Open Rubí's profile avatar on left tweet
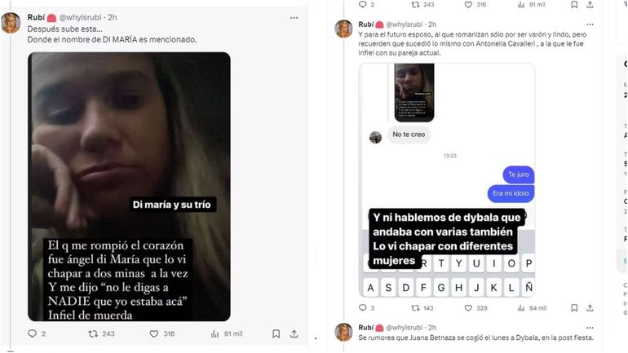The height and width of the screenshot is (353, 628). click(11, 22)
